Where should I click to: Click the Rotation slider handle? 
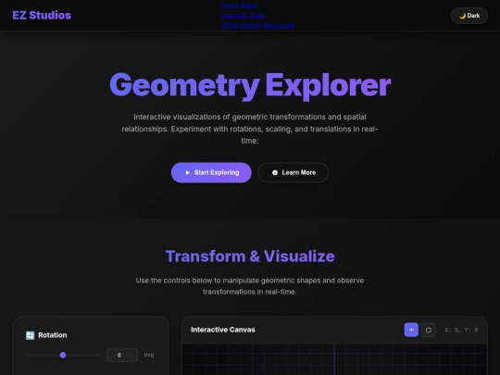[x=63, y=355]
